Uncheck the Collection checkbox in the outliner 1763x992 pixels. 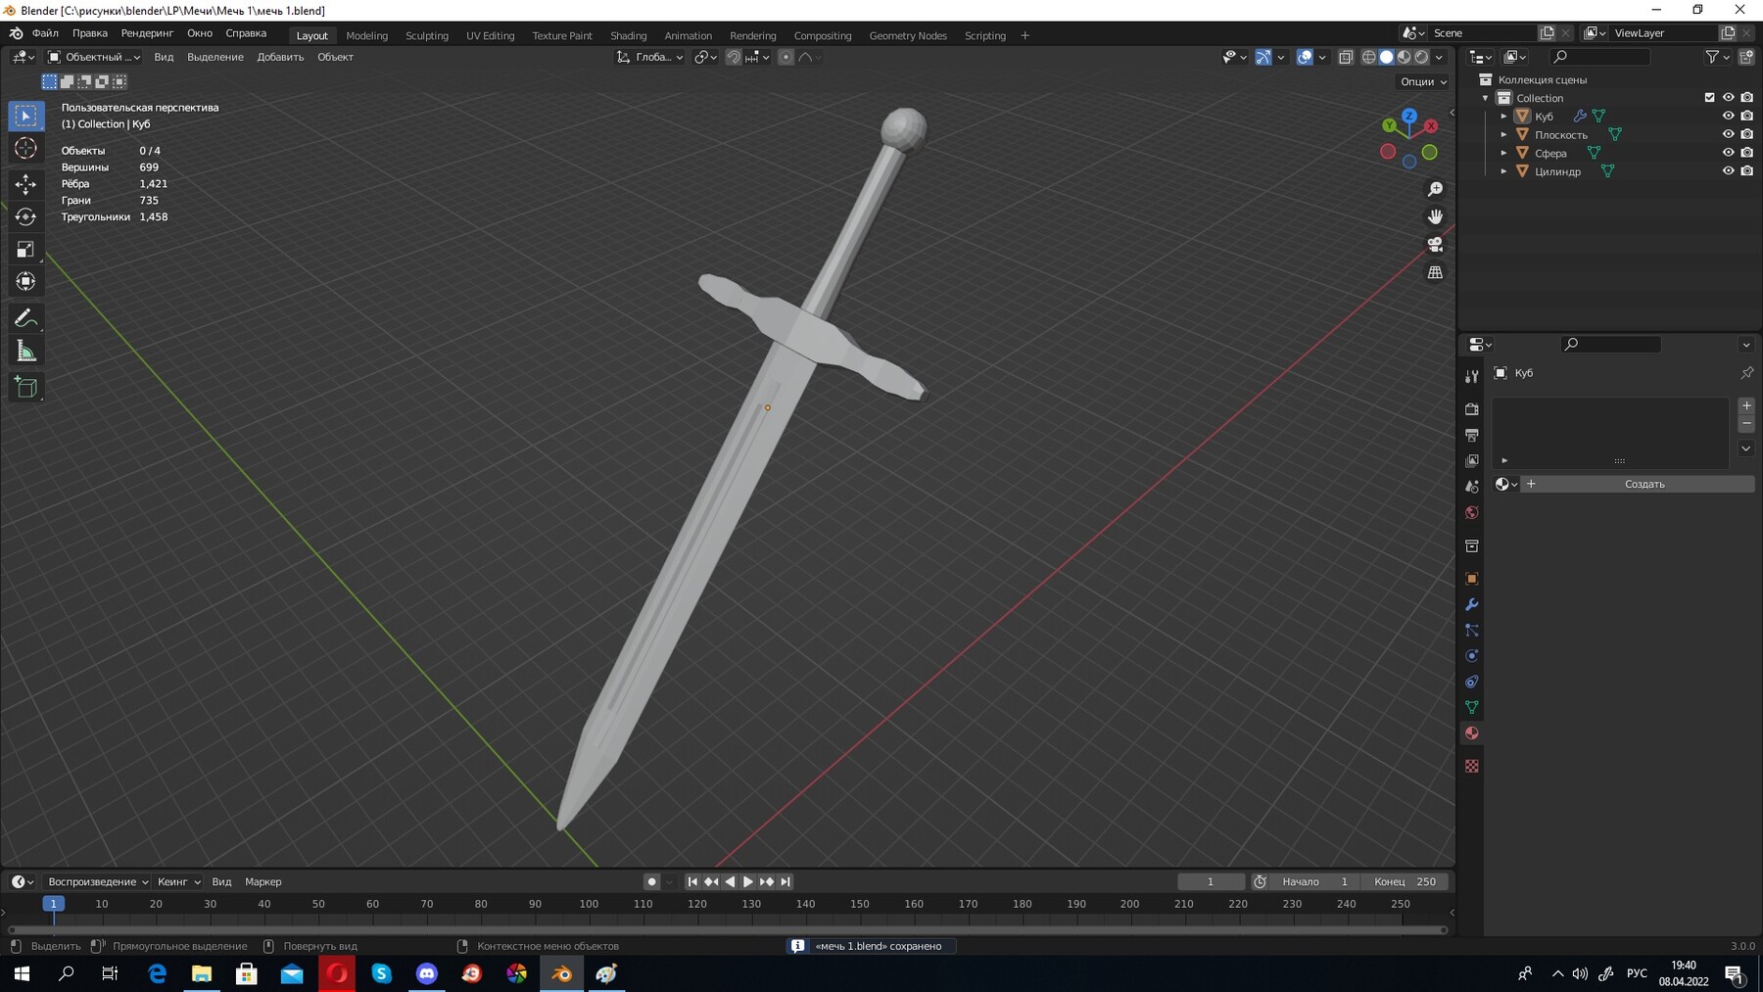point(1707,97)
